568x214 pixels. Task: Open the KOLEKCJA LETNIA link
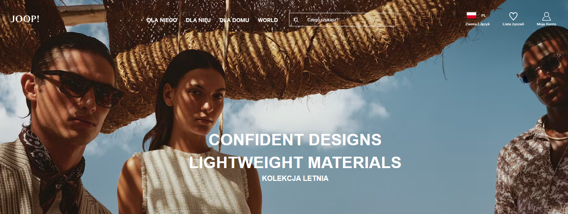tap(295, 178)
